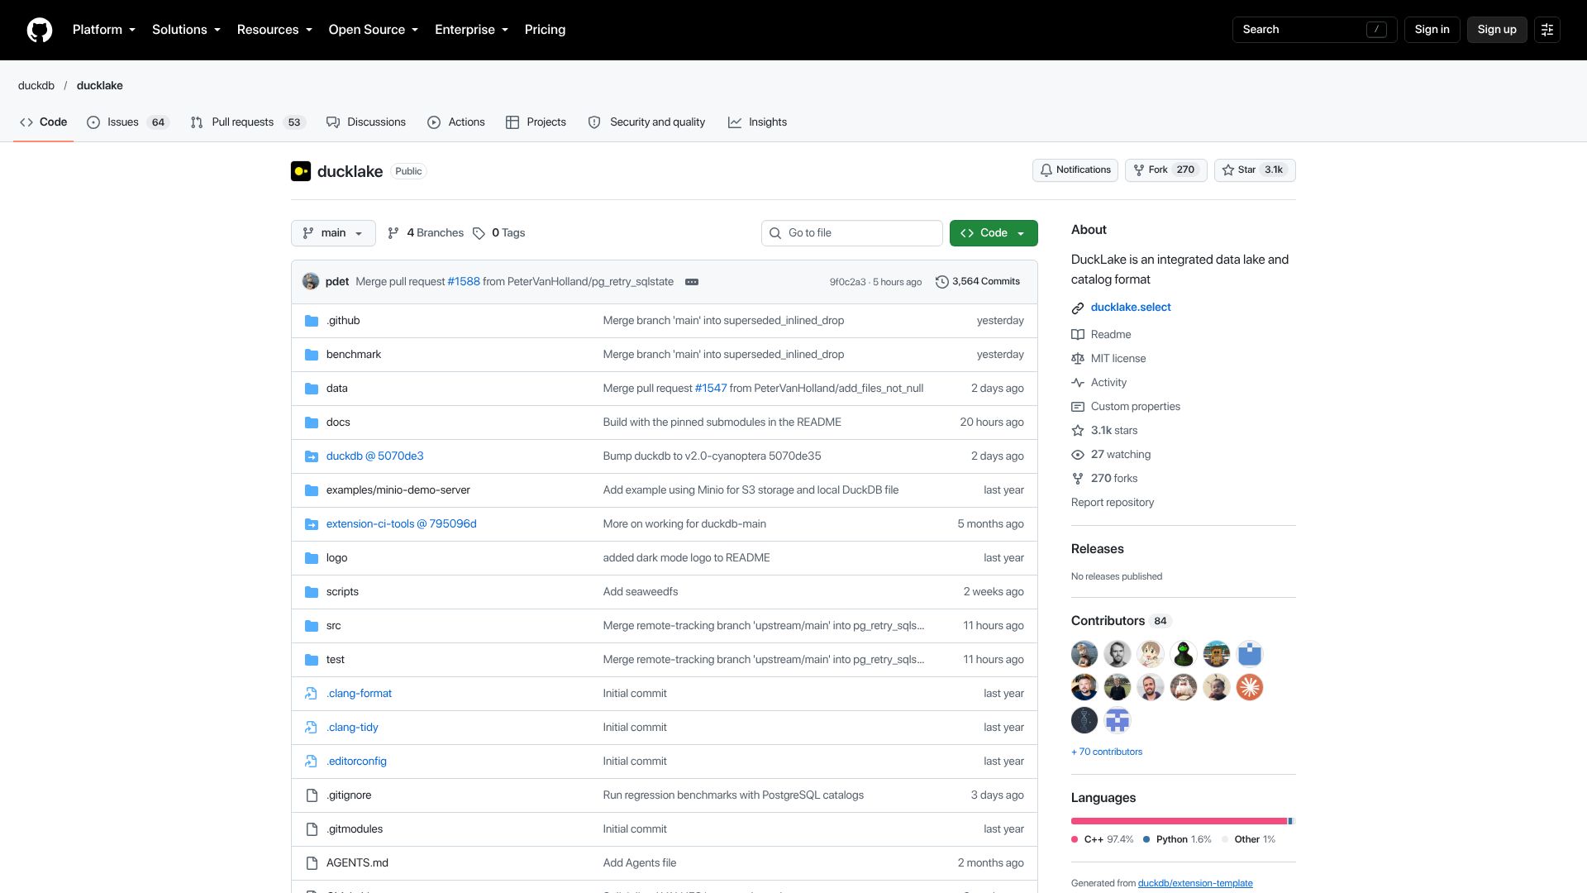The height and width of the screenshot is (893, 1587).
Task: Switch to the Issues tab
Action: tap(128, 122)
